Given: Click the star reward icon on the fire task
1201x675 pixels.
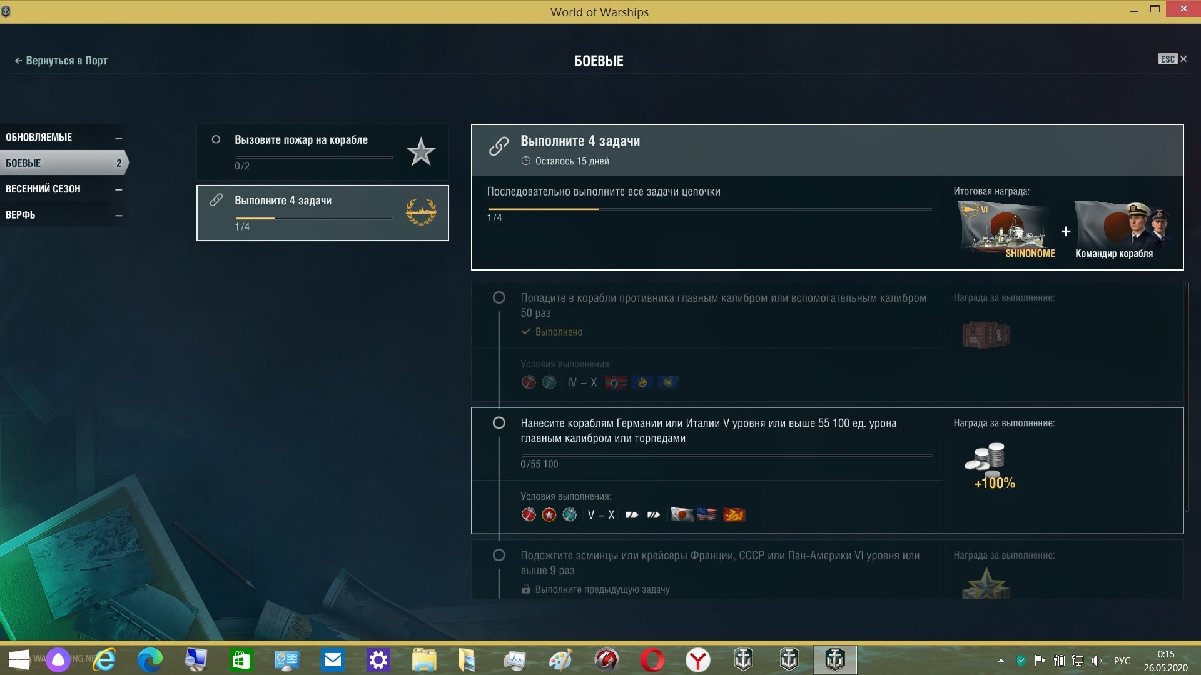Looking at the screenshot, I should (421, 152).
